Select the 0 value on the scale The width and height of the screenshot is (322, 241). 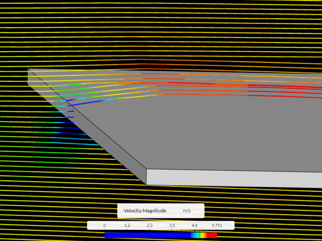click(x=104, y=225)
